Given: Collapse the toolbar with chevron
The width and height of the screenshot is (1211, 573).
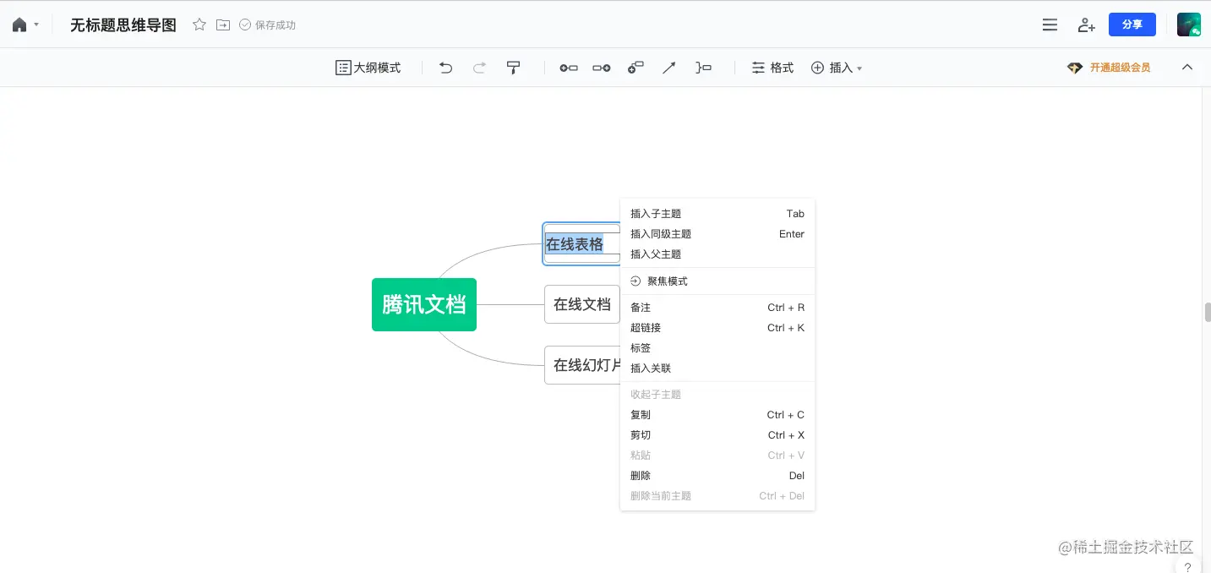Looking at the screenshot, I should (1187, 67).
